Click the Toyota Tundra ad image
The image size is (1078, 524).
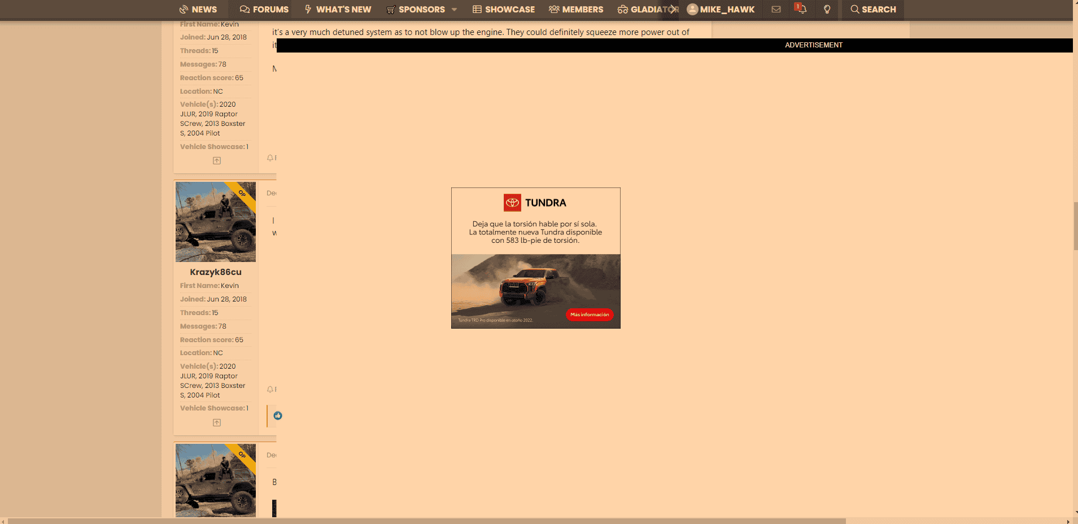(536, 291)
